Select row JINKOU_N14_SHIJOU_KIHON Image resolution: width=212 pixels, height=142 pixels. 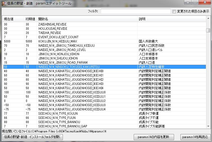pos(105,58)
